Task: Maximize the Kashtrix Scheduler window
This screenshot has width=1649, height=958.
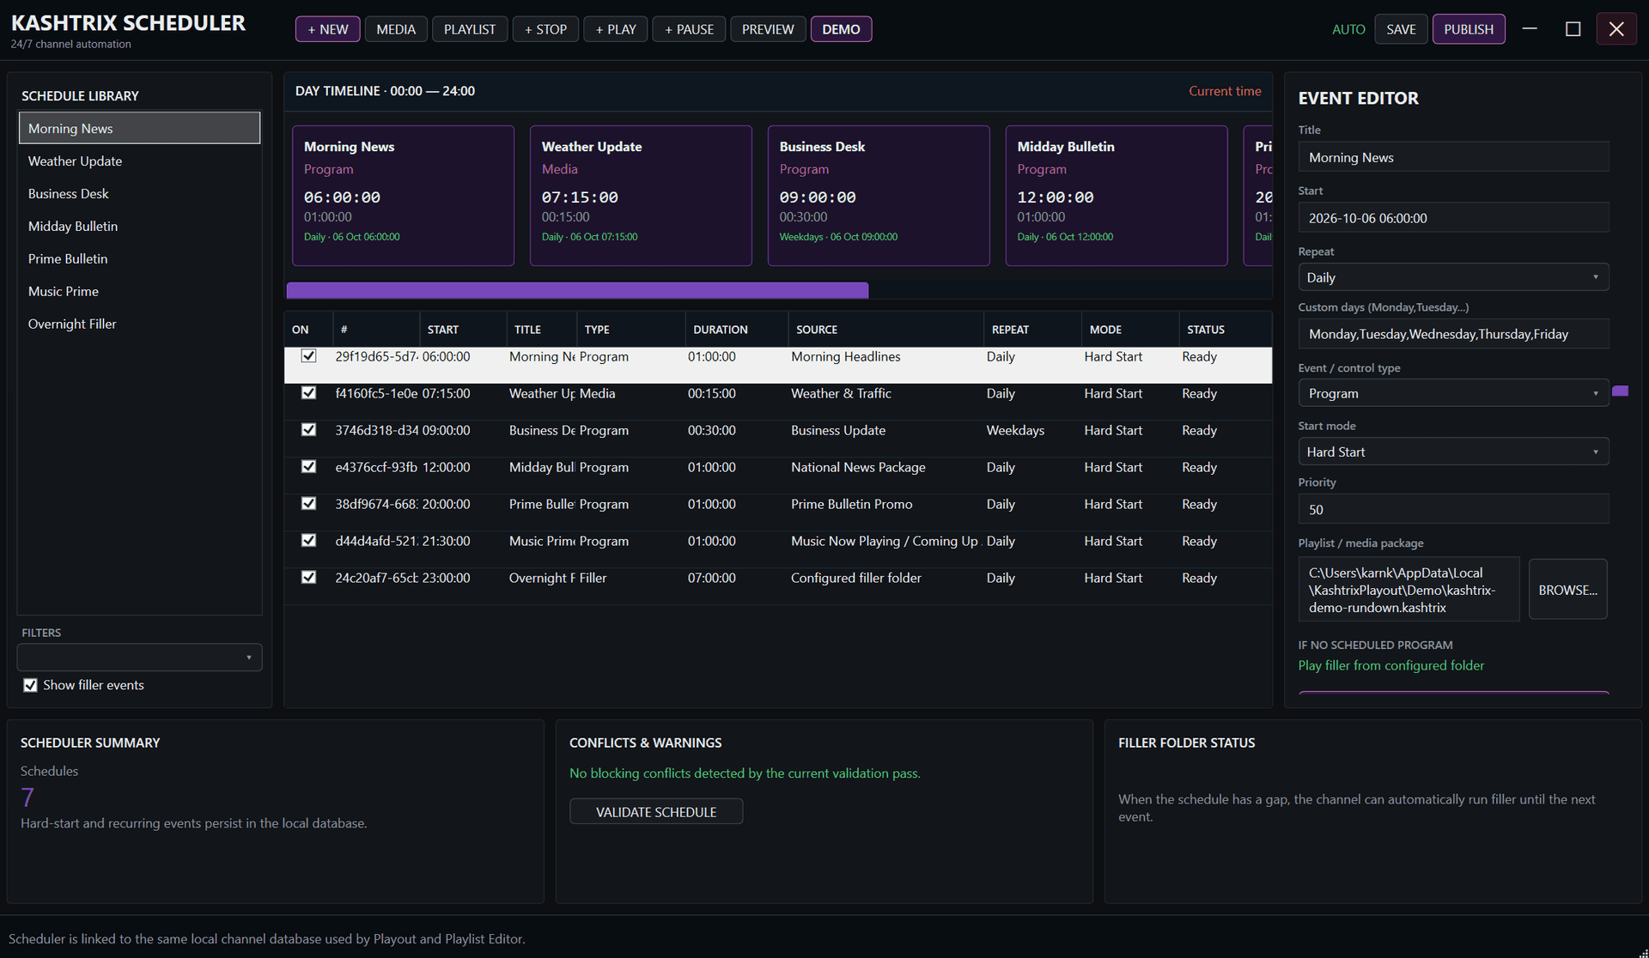Action: (x=1573, y=29)
